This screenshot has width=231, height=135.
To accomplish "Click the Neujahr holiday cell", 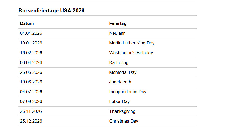I will 117,33.
